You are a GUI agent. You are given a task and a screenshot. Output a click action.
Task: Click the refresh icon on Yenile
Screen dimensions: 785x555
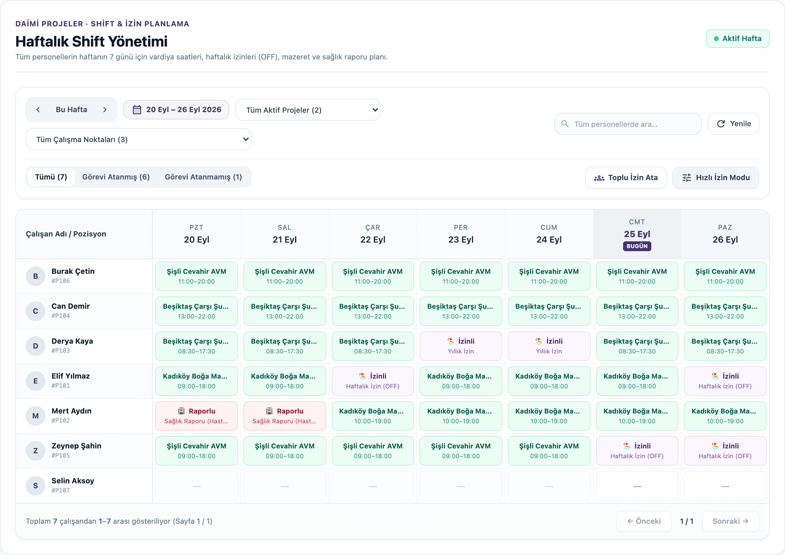tap(721, 124)
